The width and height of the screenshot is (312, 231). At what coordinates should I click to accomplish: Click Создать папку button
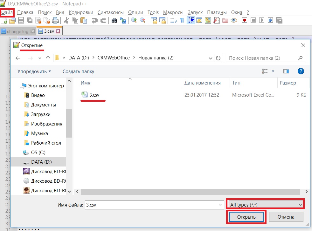point(79,71)
